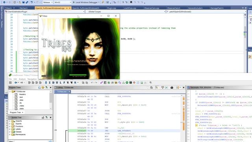Click the Symbol Tree filter input field

(x=31, y=141)
